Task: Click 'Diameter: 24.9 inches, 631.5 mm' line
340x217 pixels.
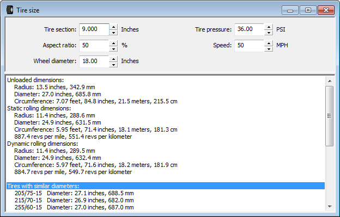Action: [x=58, y=122]
